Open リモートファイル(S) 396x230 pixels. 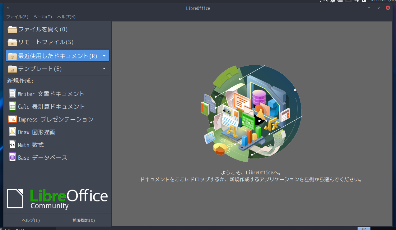pos(57,42)
